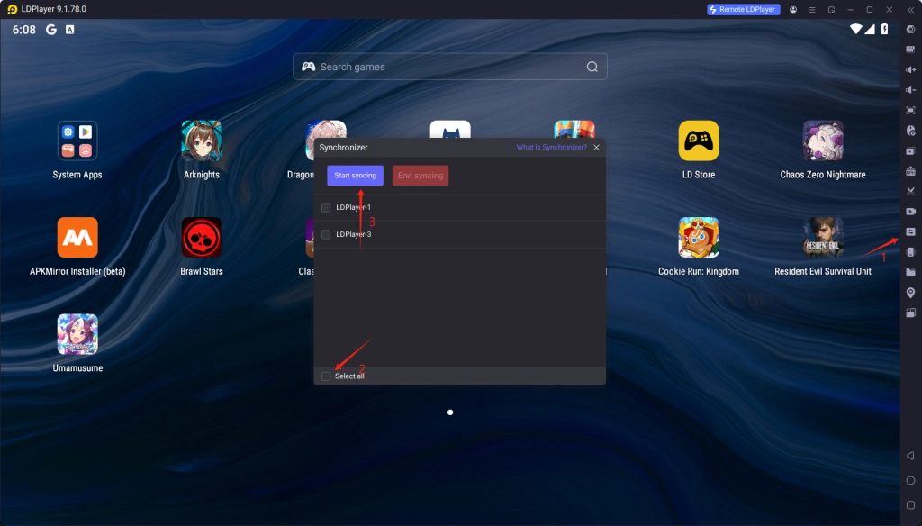The width and height of the screenshot is (922, 526).
Task: Toggle fullscreen from the sidebar
Action: click(x=910, y=110)
